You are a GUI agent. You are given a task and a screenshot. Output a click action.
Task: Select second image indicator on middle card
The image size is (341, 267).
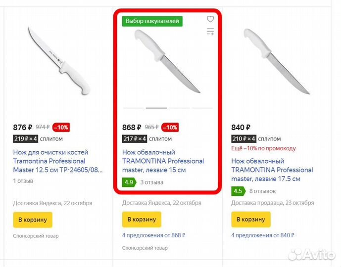[x=156, y=108]
